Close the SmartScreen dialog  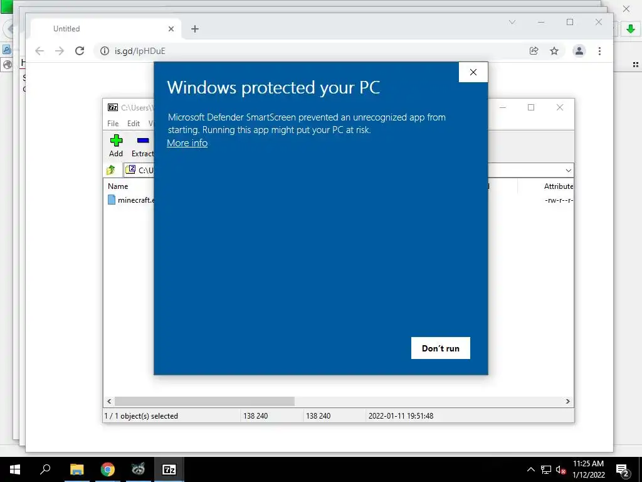[473, 72]
